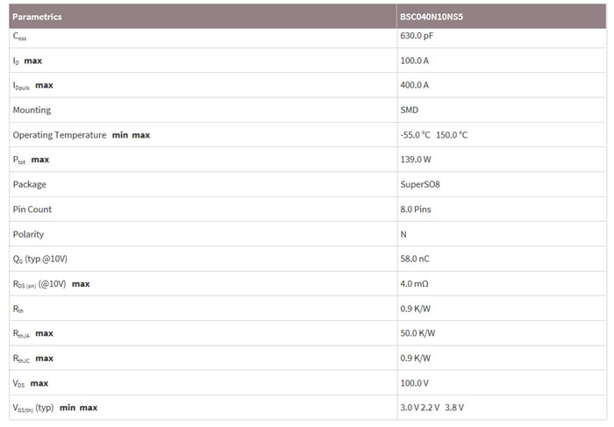Select the RDS(on) @10V max label
Image resolution: width=614 pixels, height=427 pixels.
click(51, 283)
